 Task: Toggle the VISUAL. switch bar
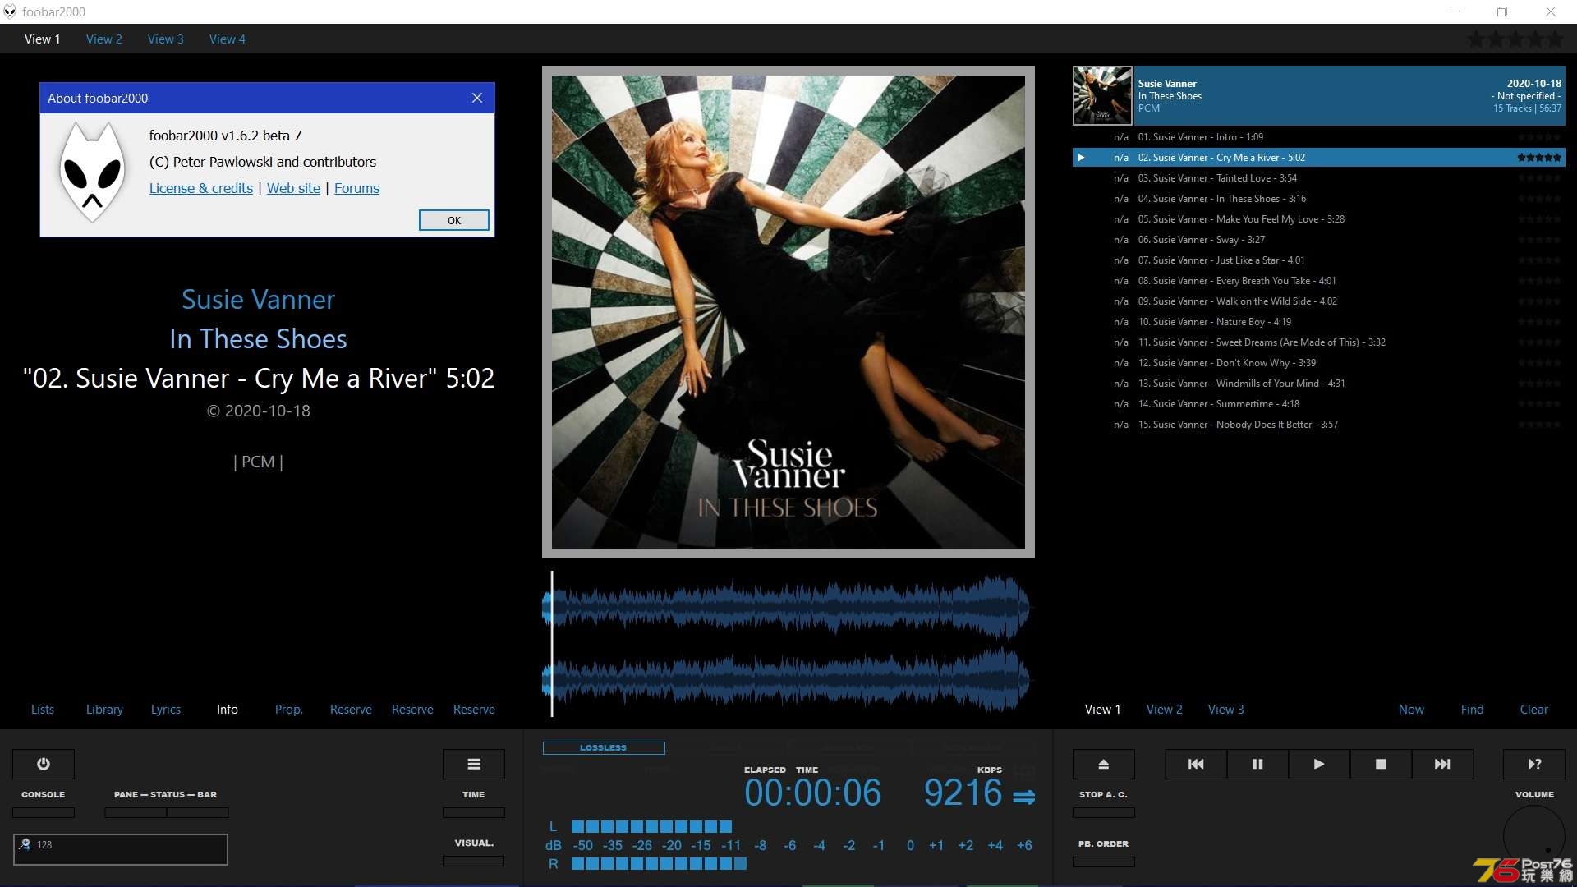click(x=474, y=862)
